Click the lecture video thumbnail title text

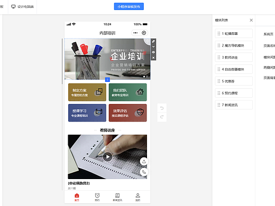(79, 183)
